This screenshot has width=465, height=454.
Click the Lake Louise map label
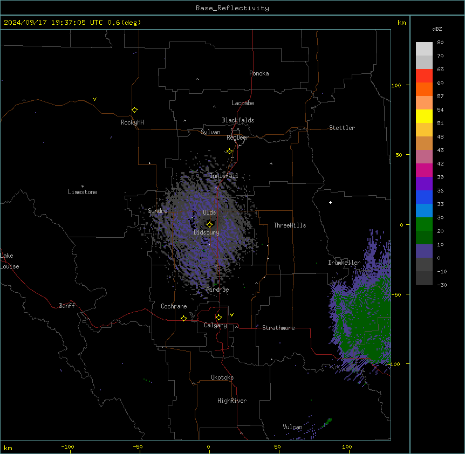pos(10,261)
